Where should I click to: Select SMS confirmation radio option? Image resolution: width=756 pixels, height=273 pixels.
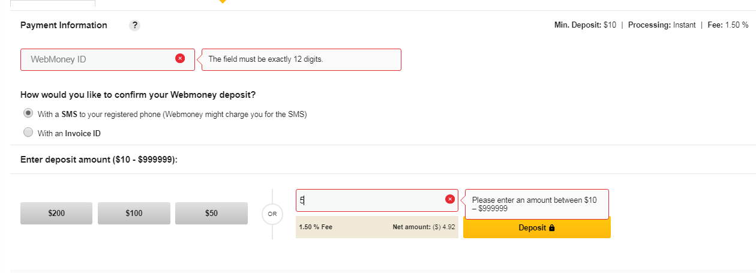click(x=28, y=113)
